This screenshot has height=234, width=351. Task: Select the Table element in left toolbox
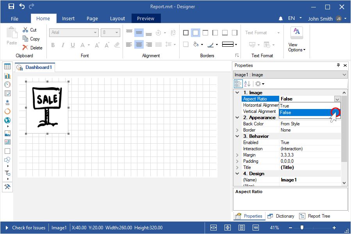pos(7,67)
